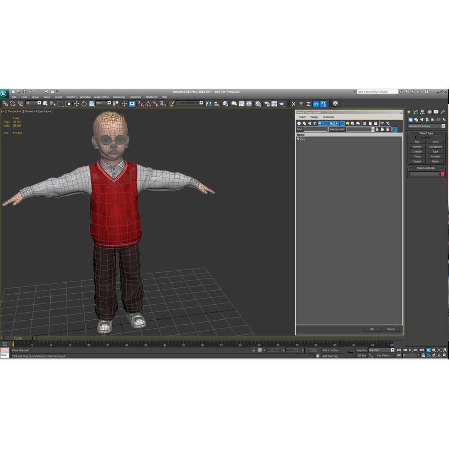Toggle Display Shapes filter in Select From Scene

[x=304, y=123]
